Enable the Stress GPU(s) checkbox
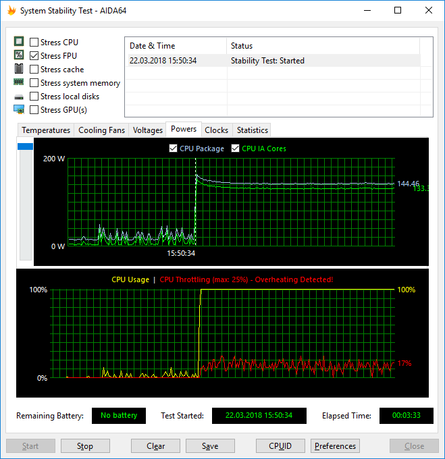Viewport: 445px width, 459px height. (x=34, y=110)
